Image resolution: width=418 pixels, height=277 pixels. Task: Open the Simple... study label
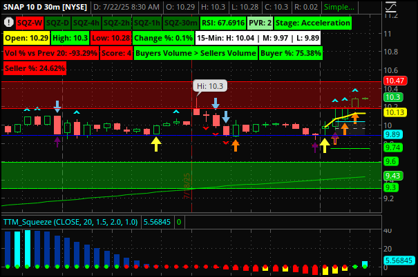coord(339,7)
